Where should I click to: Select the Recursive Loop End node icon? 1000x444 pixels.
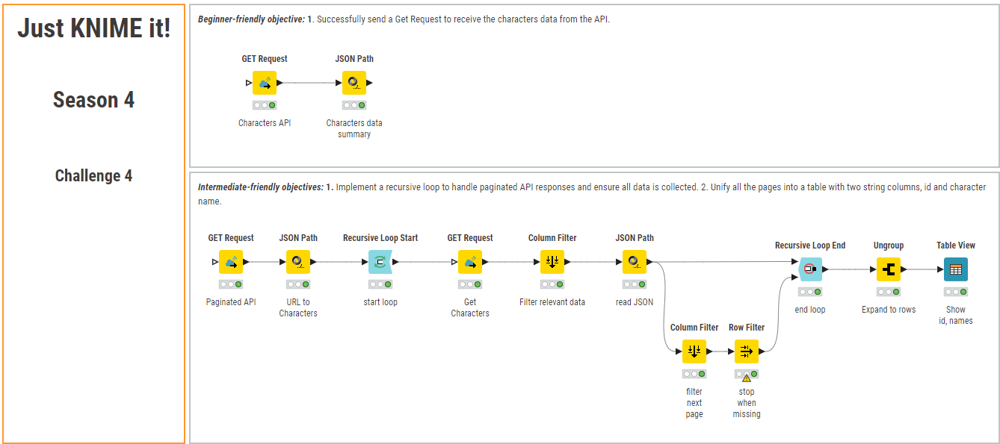(810, 269)
